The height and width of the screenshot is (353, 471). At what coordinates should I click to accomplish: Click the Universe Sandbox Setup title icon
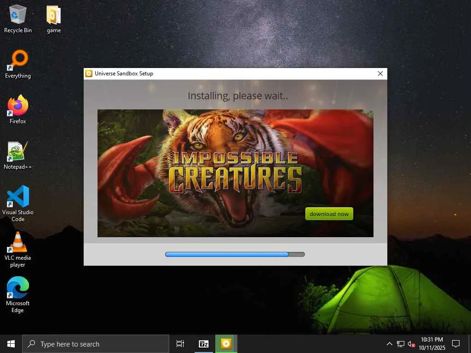89,74
